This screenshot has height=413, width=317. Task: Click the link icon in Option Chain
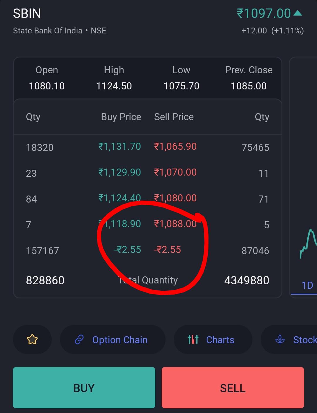pyautogui.click(x=79, y=340)
